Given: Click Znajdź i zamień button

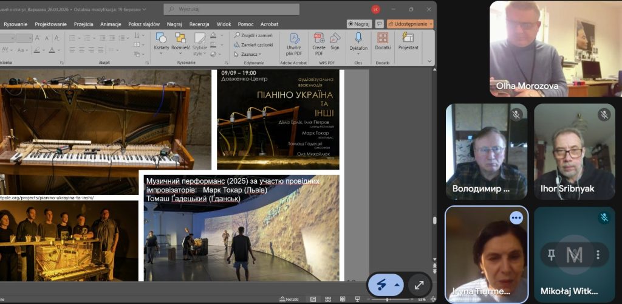Looking at the screenshot, I should (x=254, y=35).
